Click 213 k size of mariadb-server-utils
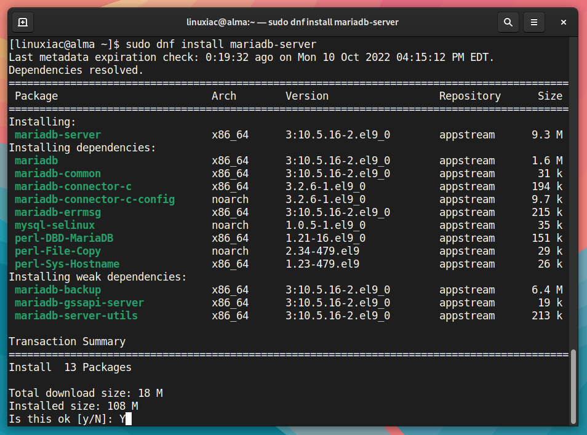The width and height of the screenshot is (587, 435). coord(547,316)
